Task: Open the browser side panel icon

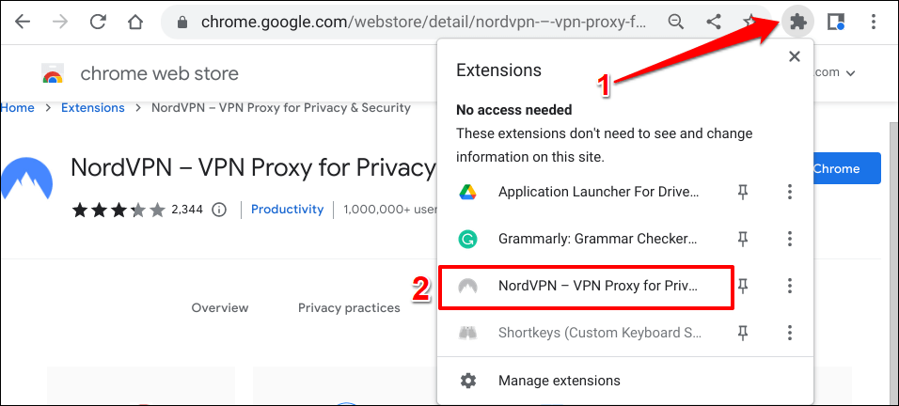Action: [x=836, y=22]
